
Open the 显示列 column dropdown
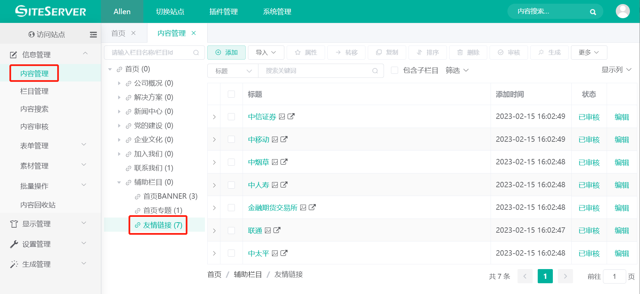616,70
